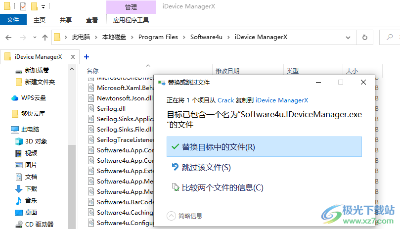Add a new folder tab with plus
Viewport: 400px width, 229px height.
tap(87, 57)
